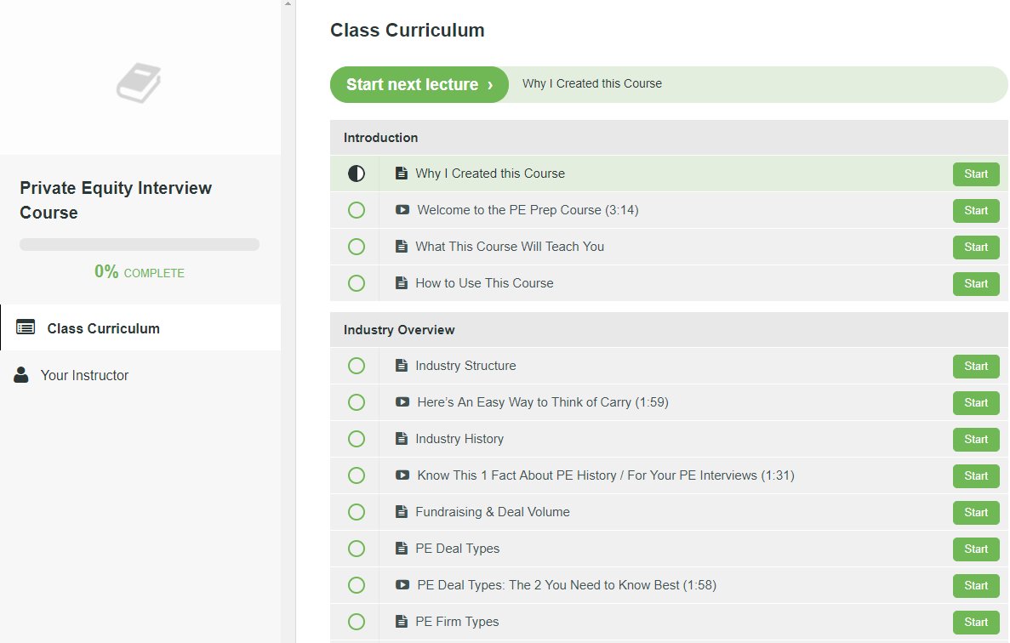
Task: Click video icon for Easy Way to Think of Carry
Action: pos(402,402)
